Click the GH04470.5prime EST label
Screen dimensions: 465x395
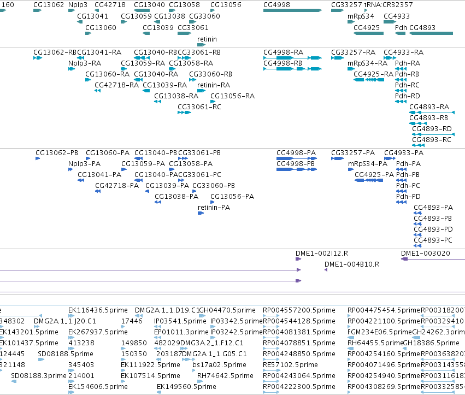(x=227, y=310)
